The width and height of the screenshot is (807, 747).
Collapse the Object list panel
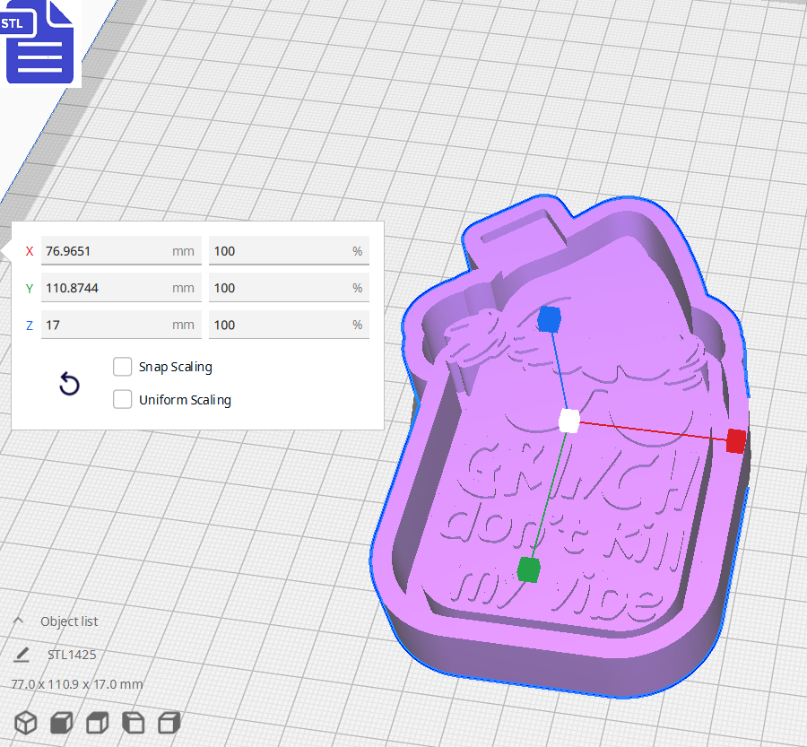[18, 619]
